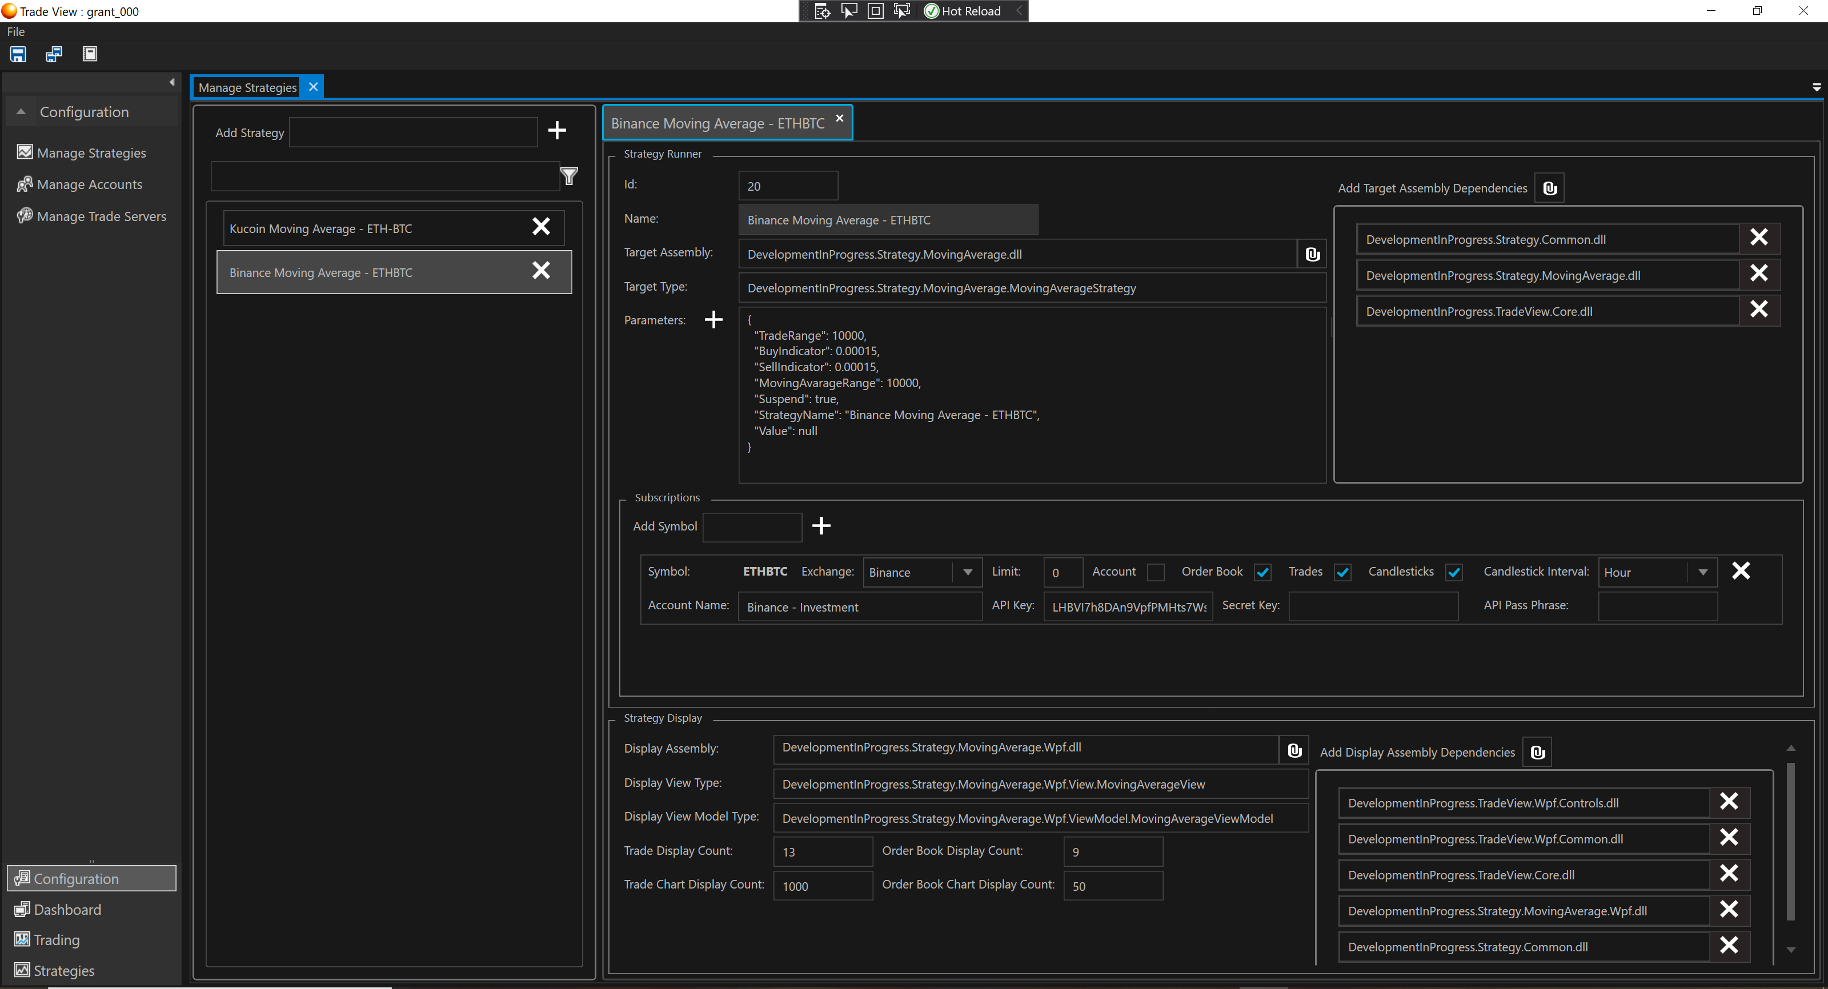Click the Trade Display Count input field

(x=822, y=850)
